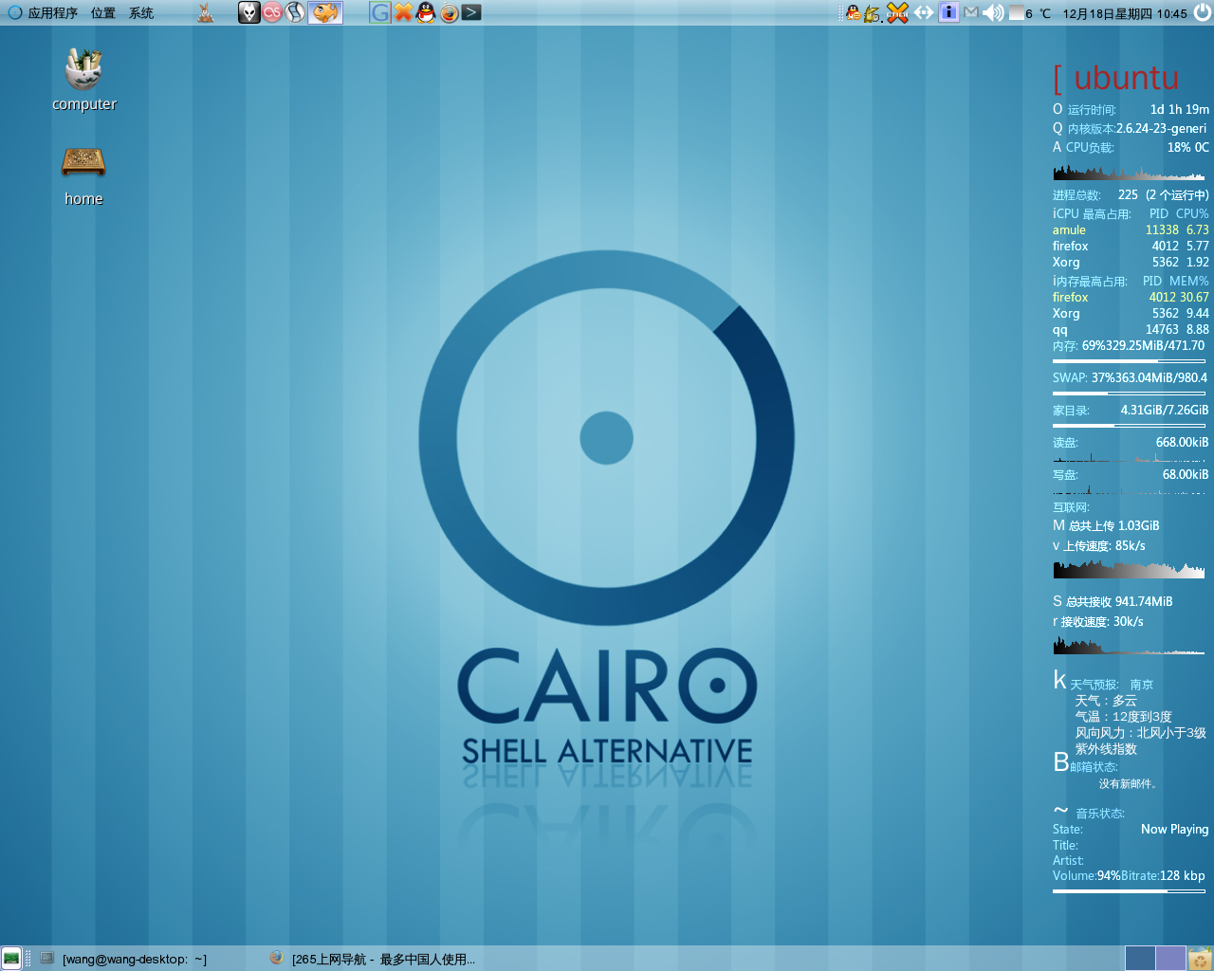Image resolution: width=1214 pixels, height=971 pixels.
Task: Click the weather 6 ℃ applet
Action: (1030, 13)
